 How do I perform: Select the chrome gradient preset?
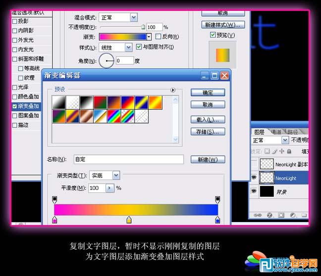tap(100, 116)
